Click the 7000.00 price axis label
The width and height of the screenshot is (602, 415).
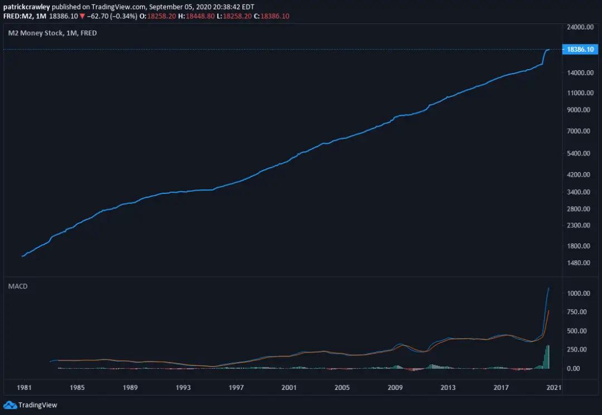click(x=579, y=131)
